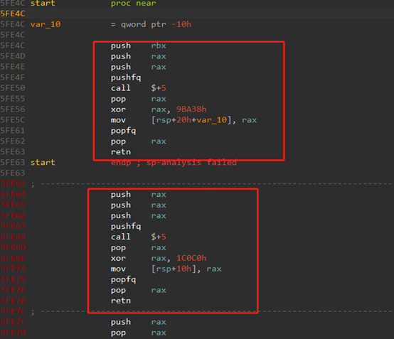Click the '$+5' call target at 5FE68
The width and height of the screenshot is (394, 339).
coord(159,237)
